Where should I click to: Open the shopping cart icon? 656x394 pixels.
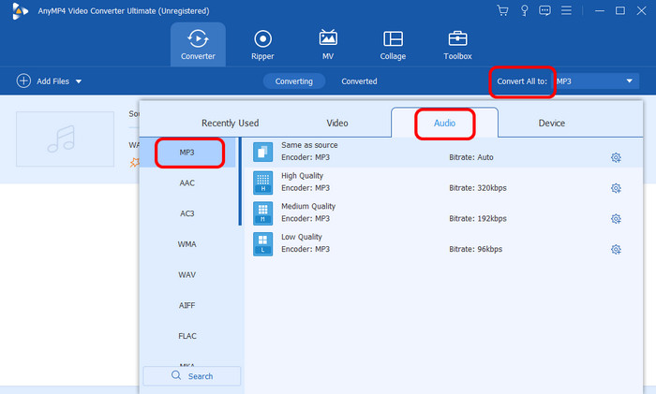(502, 10)
